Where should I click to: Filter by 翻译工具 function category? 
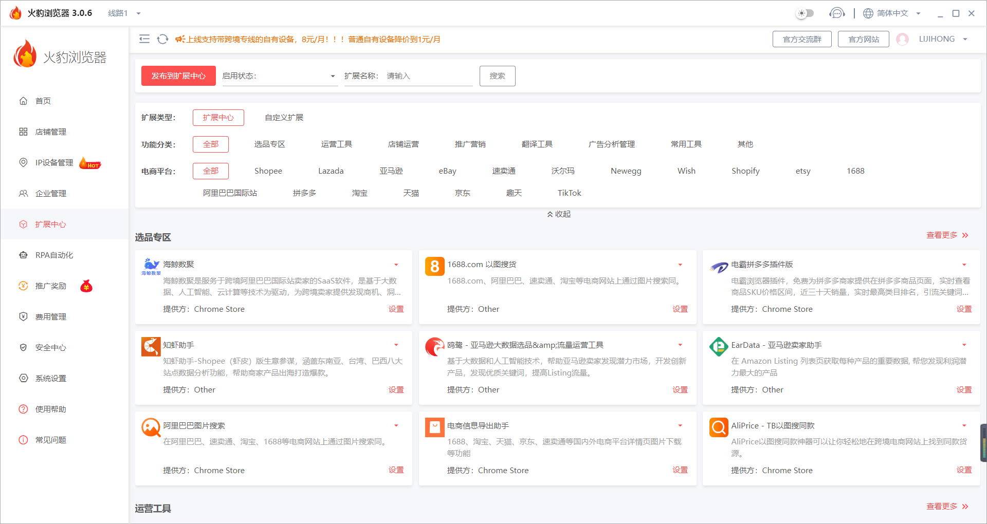tap(537, 144)
